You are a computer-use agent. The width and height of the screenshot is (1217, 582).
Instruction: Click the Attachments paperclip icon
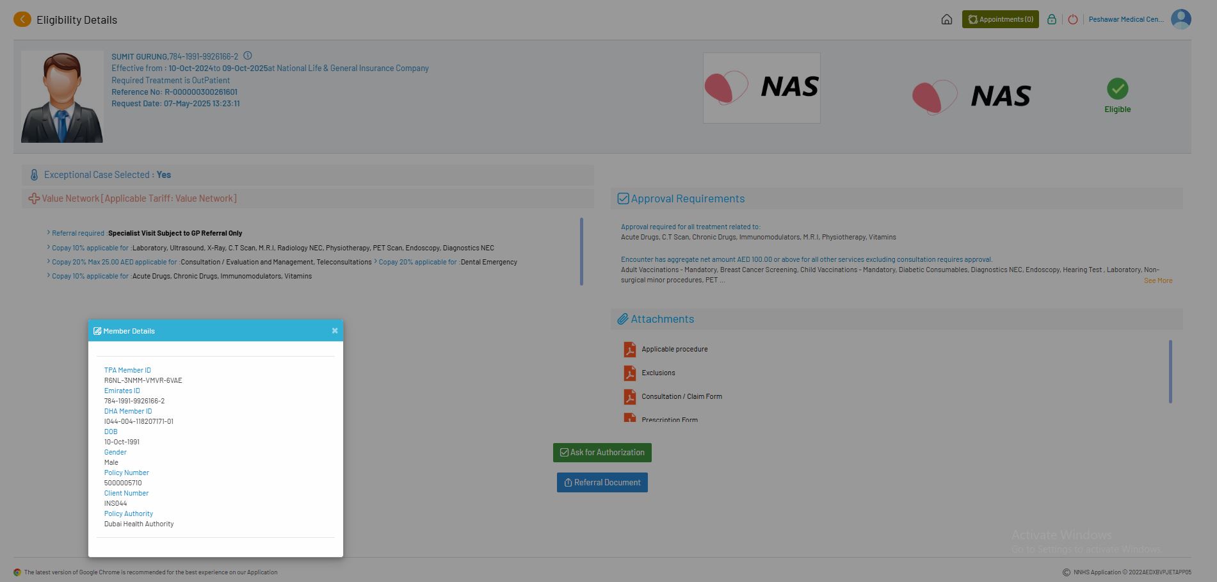(623, 319)
